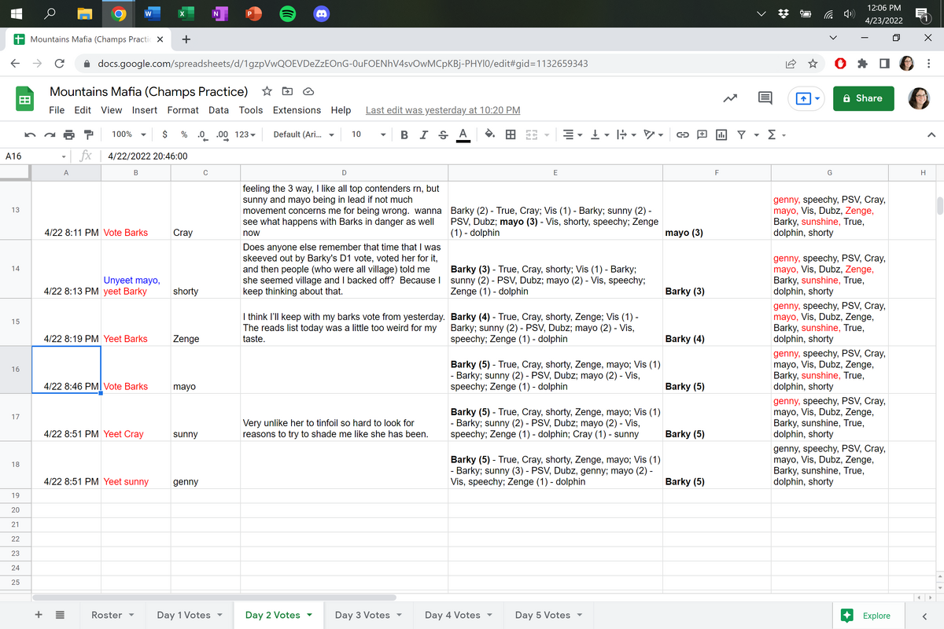
Task: Expand the font family dropdown
Action: 303,134
